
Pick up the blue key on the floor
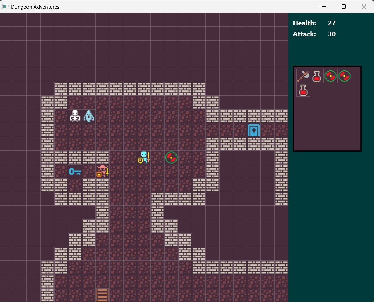tap(75, 171)
